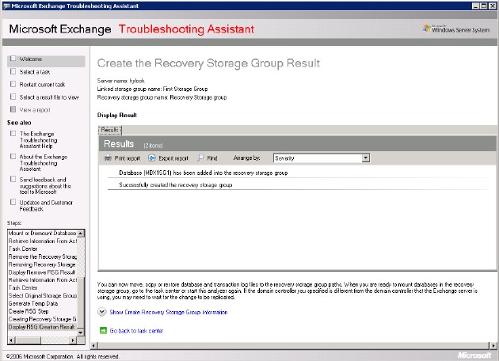Toggle the Select a task checkbox

tap(13, 71)
